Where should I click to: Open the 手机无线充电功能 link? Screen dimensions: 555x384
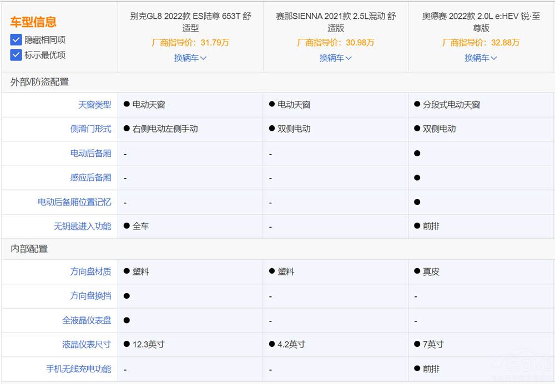tap(78, 369)
